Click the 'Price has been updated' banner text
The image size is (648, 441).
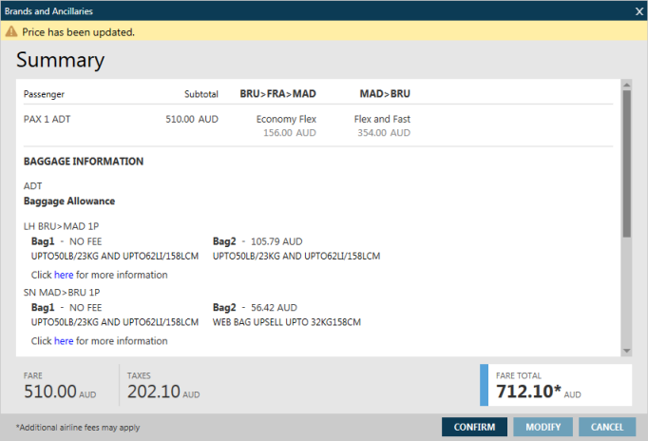click(79, 31)
